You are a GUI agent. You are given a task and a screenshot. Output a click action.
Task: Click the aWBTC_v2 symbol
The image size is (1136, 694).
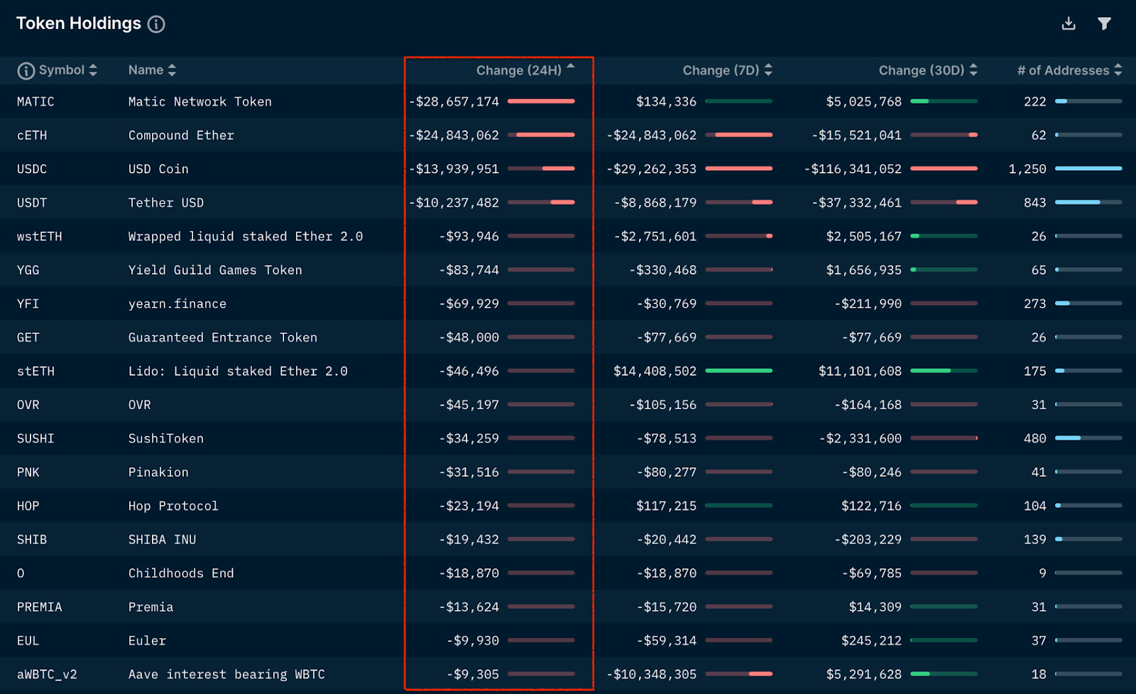point(47,675)
